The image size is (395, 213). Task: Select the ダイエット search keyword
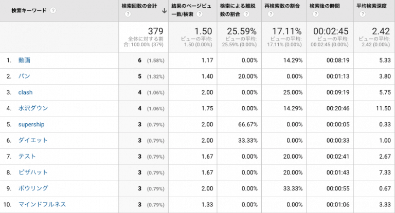point(33,140)
